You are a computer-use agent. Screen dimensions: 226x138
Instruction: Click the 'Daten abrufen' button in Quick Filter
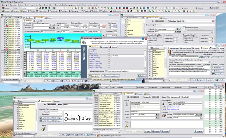[94, 76]
